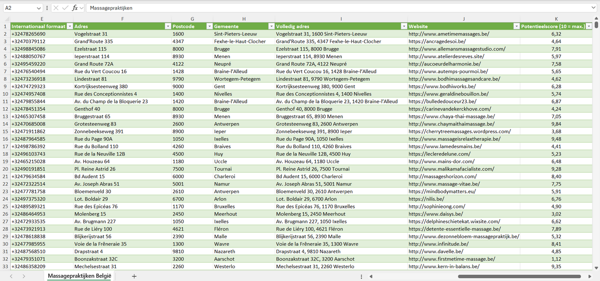
Task: Click inside the formula bar text field
Action: [x=332, y=8]
